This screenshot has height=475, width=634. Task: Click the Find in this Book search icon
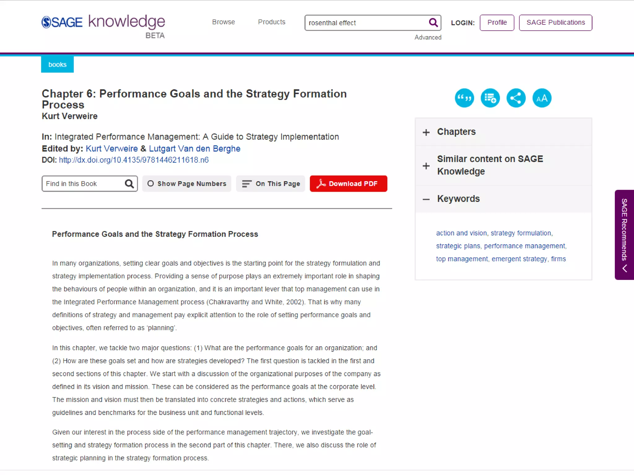(x=129, y=184)
